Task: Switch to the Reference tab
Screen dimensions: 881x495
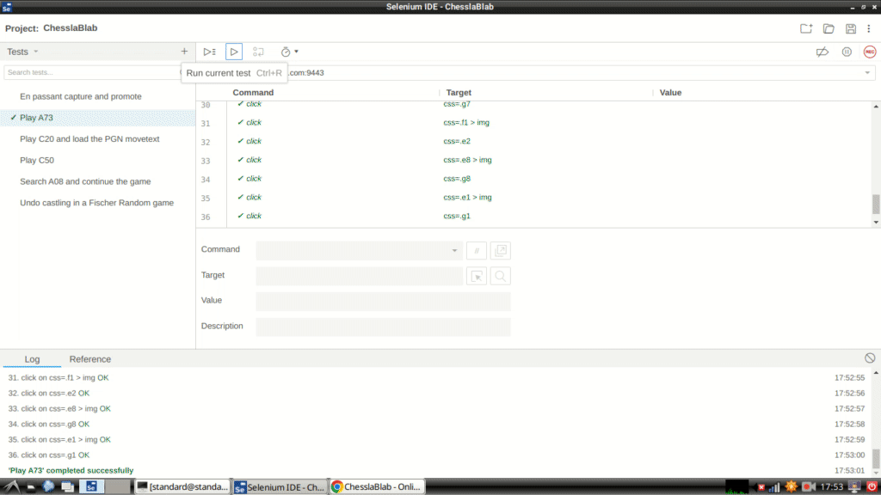Action: pyautogui.click(x=89, y=359)
